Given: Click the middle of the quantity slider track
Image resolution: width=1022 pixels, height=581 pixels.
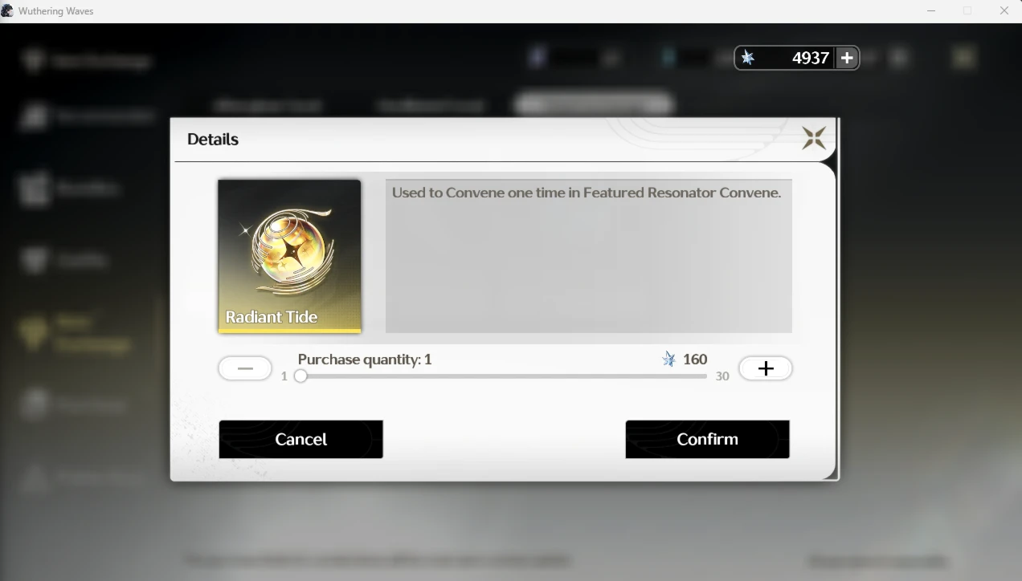Looking at the screenshot, I should click(x=503, y=376).
